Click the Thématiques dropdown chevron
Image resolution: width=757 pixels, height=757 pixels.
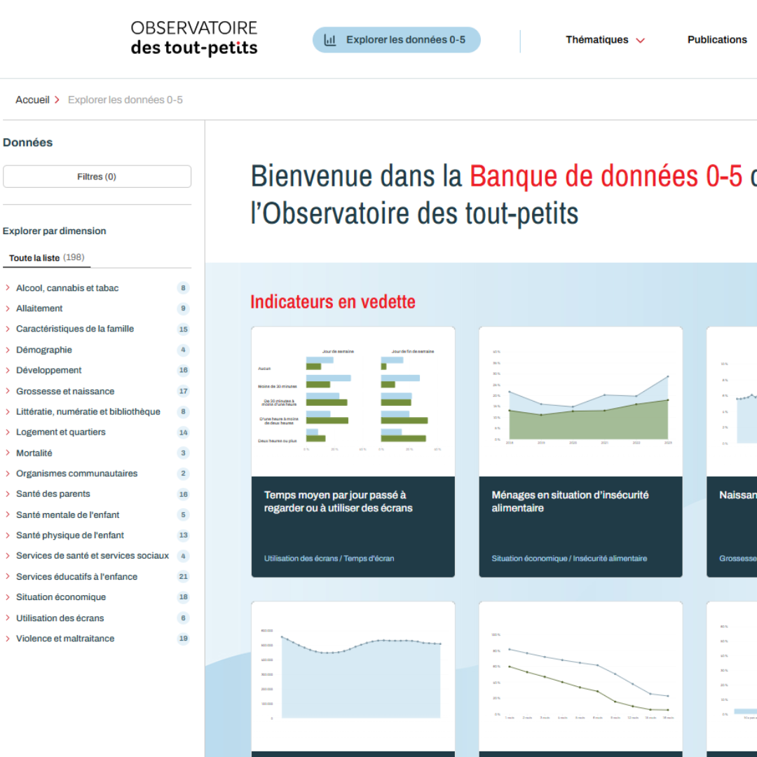[640, 41]
